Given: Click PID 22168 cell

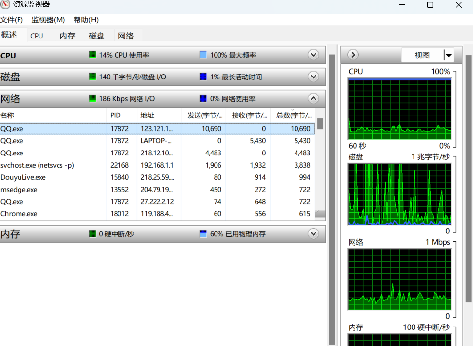Looking at the screenshot, I should pyautogui.click(x=119, y=165).
